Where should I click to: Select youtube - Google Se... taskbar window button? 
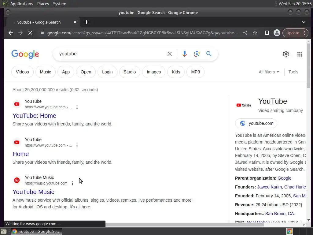36,231
